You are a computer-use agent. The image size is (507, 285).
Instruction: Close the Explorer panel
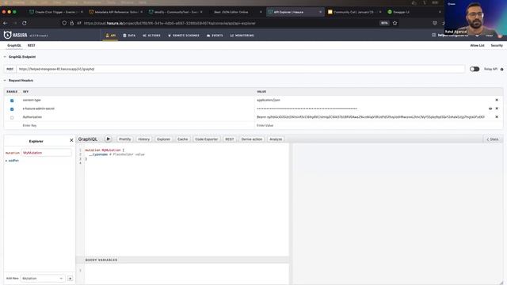[x=71, y=140]
